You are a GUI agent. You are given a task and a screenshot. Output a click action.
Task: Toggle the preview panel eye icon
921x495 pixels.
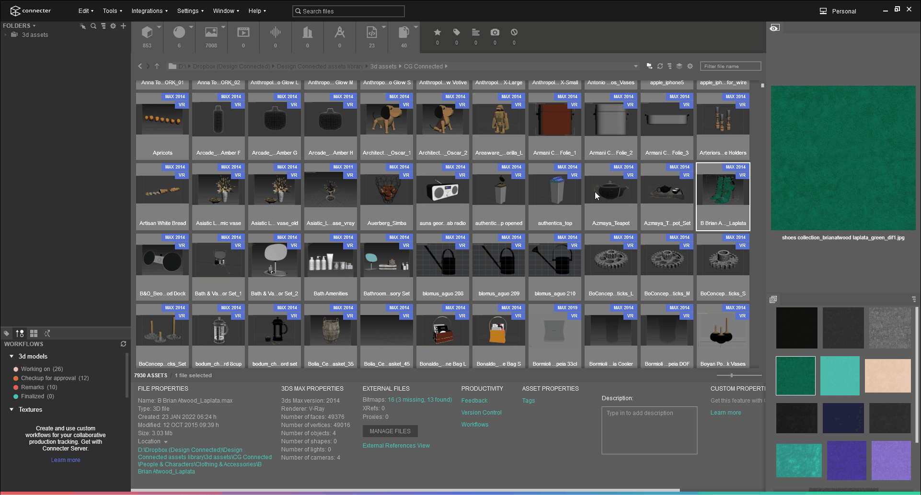(774, 28)
